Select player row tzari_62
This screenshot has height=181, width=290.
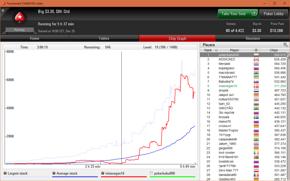coord(243,104)
